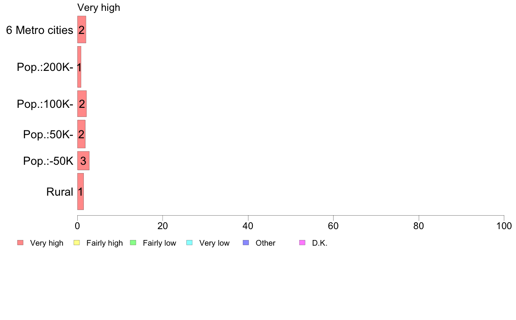The image size is (516, 320).
Task: Click the cyan Very low legend swatch
Action: pyautogui.click(x=189, y=243)
